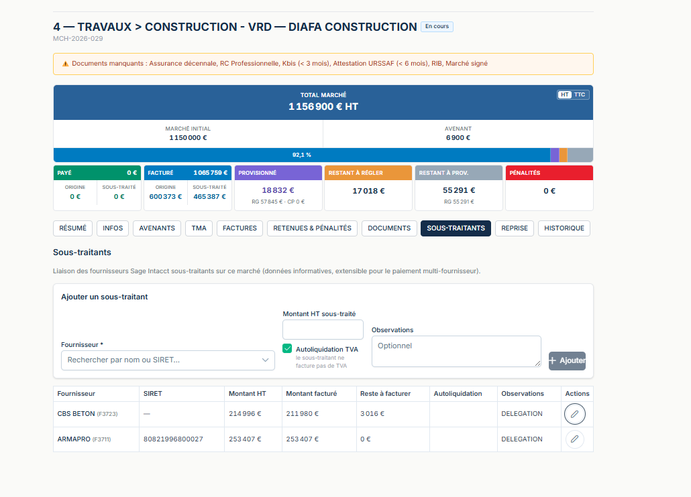Click the purple provisionné segment of progress bar
691x497 pixels.
[x=554, y=155]
